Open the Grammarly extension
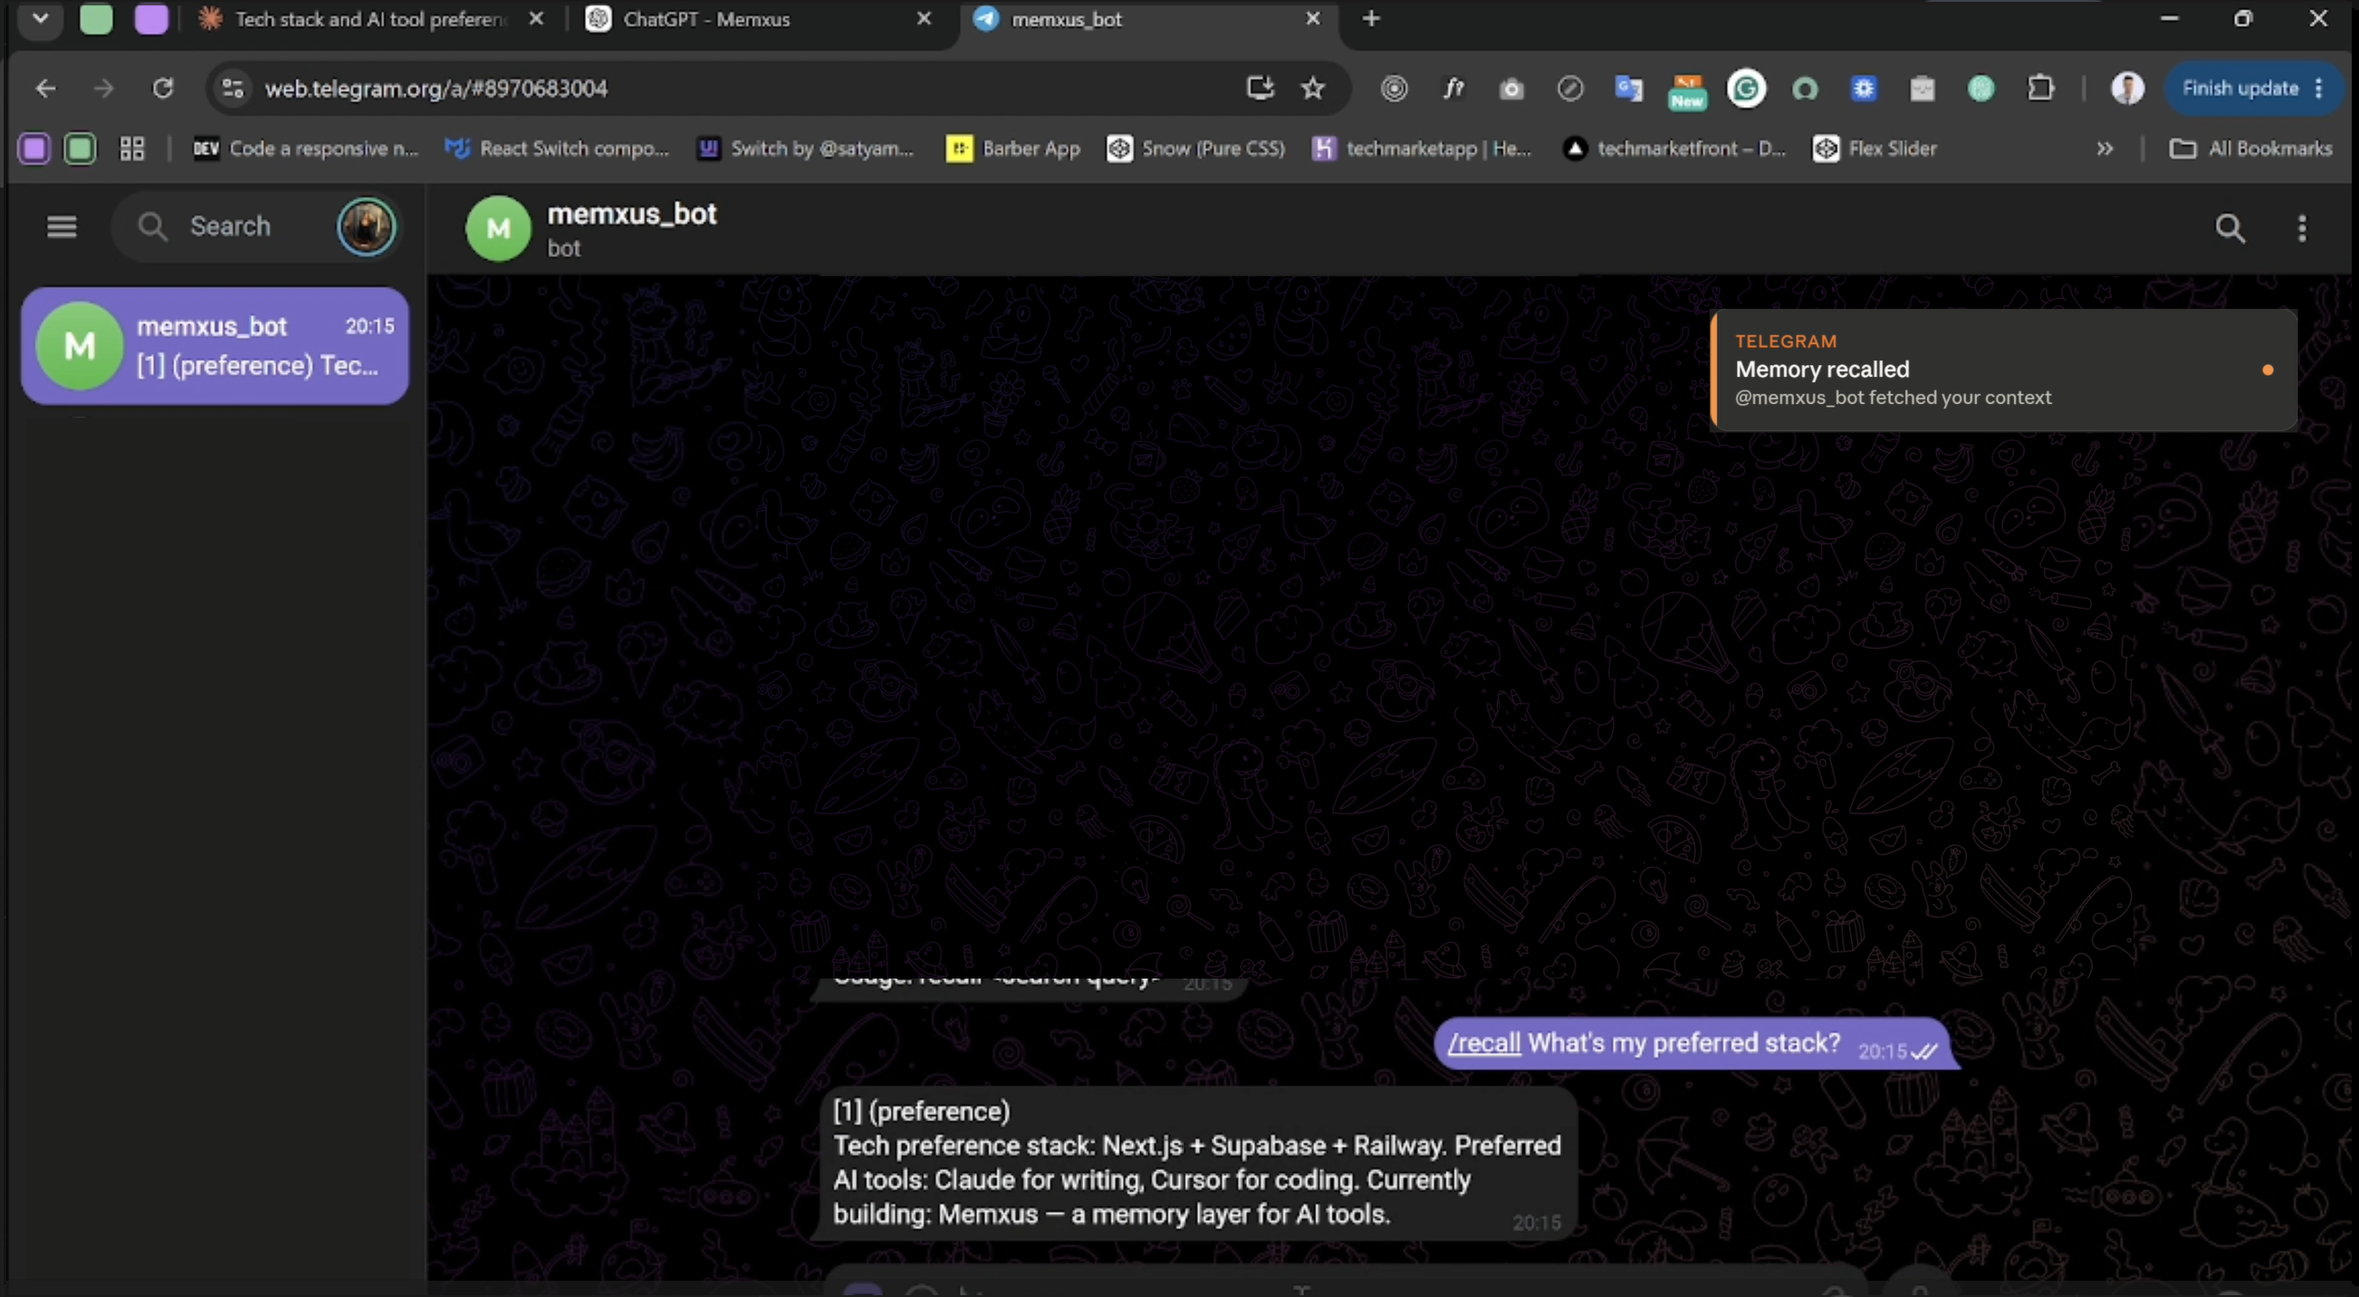2359x1297 pixels. [1746, 89]
